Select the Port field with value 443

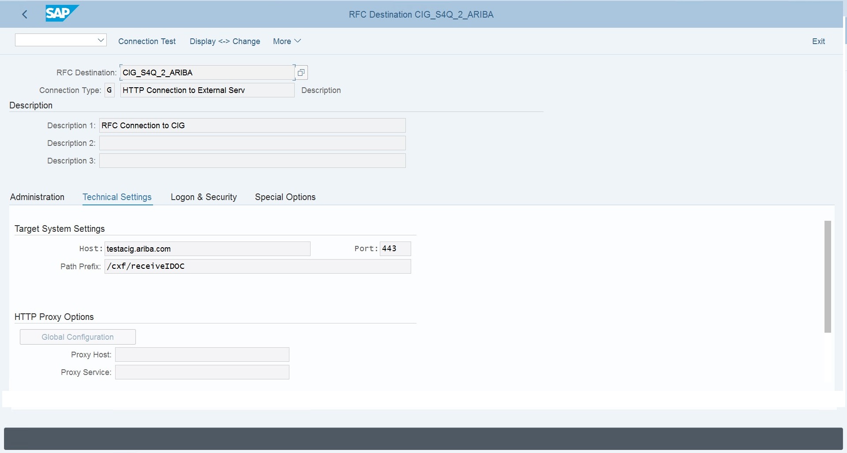click(394, 249)
